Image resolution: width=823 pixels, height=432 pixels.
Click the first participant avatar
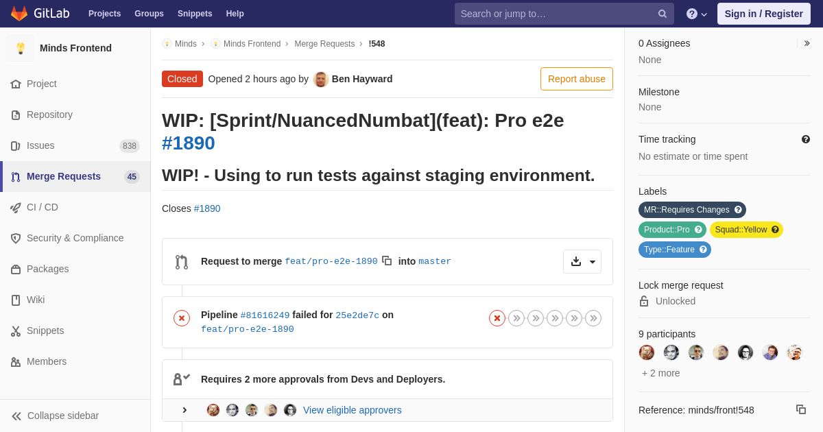[647, 352]
